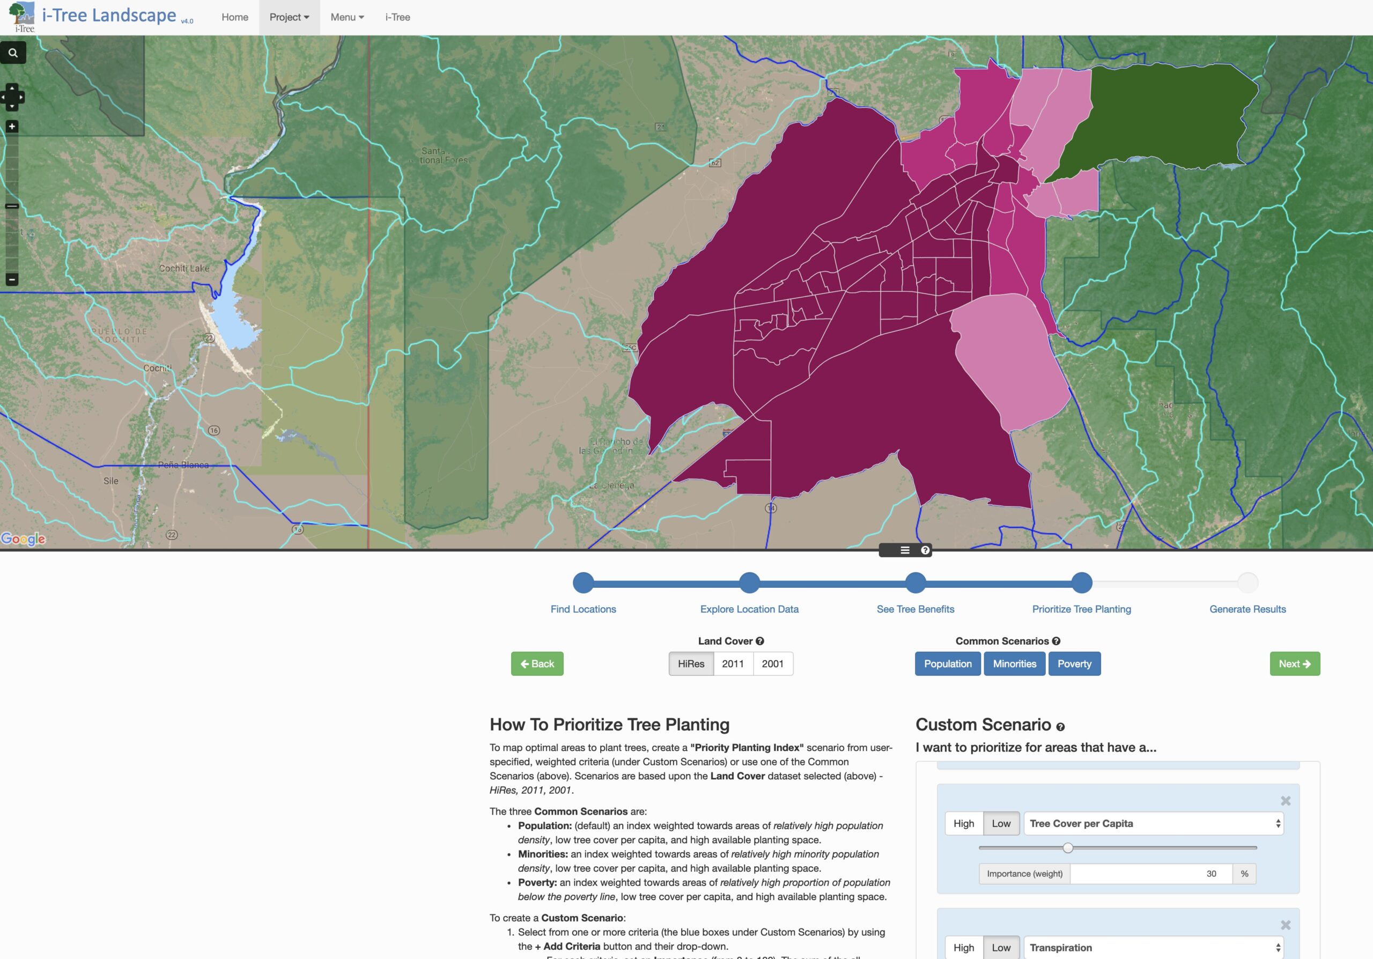The height and width of the screenshot is (959, 1373).
Task: Remove the Tree Cover per Capita criterion
Action: point(1285,801)
